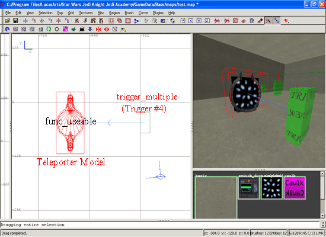
Task: Click the Show patch bounding box icon
Action: pos(235,21)
